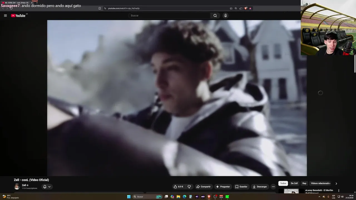Click the zoom magnifier icon in the address bar
Screen dimensions: 356x200
tap(236, 8)
